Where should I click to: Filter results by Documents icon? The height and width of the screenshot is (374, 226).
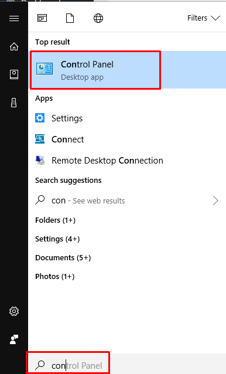coord(70,18)
